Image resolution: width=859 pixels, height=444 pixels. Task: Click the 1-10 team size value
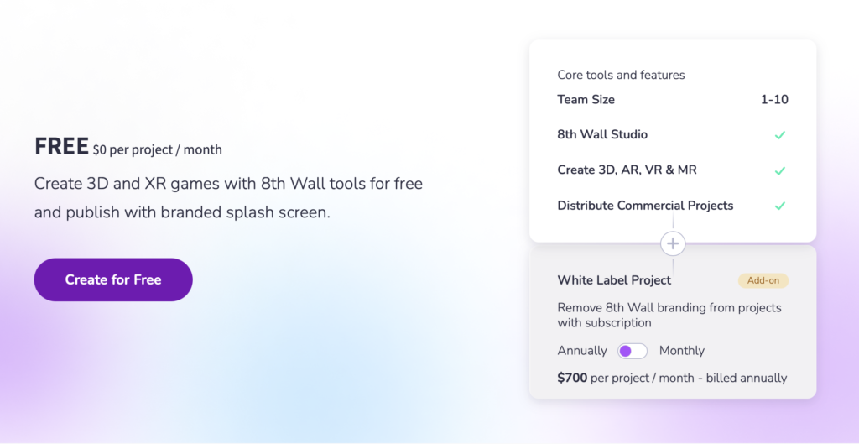pos(774,100)
